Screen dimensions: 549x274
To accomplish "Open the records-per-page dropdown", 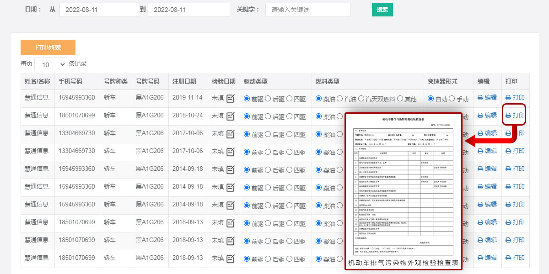I will [50, 64].
